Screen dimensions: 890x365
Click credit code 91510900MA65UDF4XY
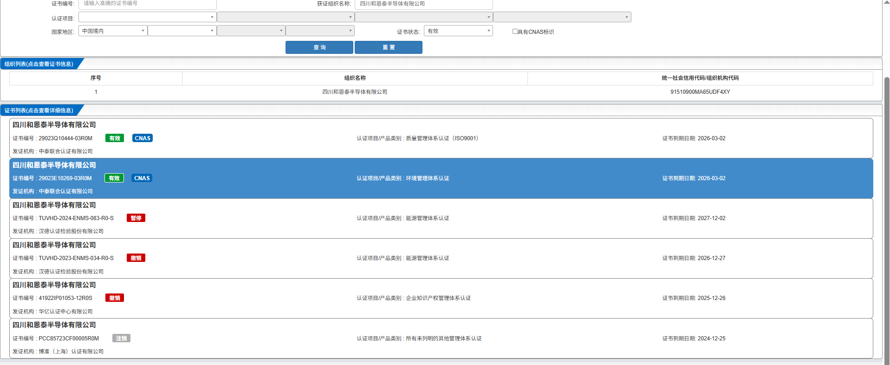click(x=700, y=92)
